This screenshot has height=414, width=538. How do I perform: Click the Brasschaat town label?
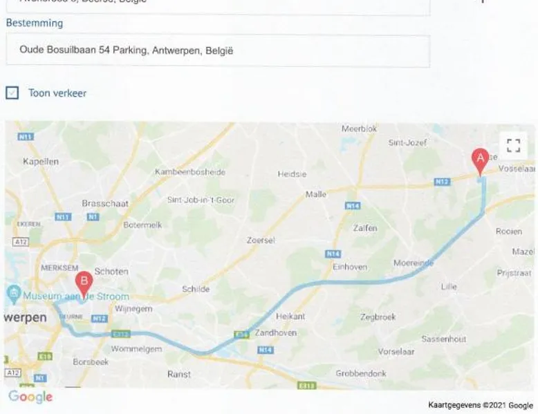[x=105, y=203]
